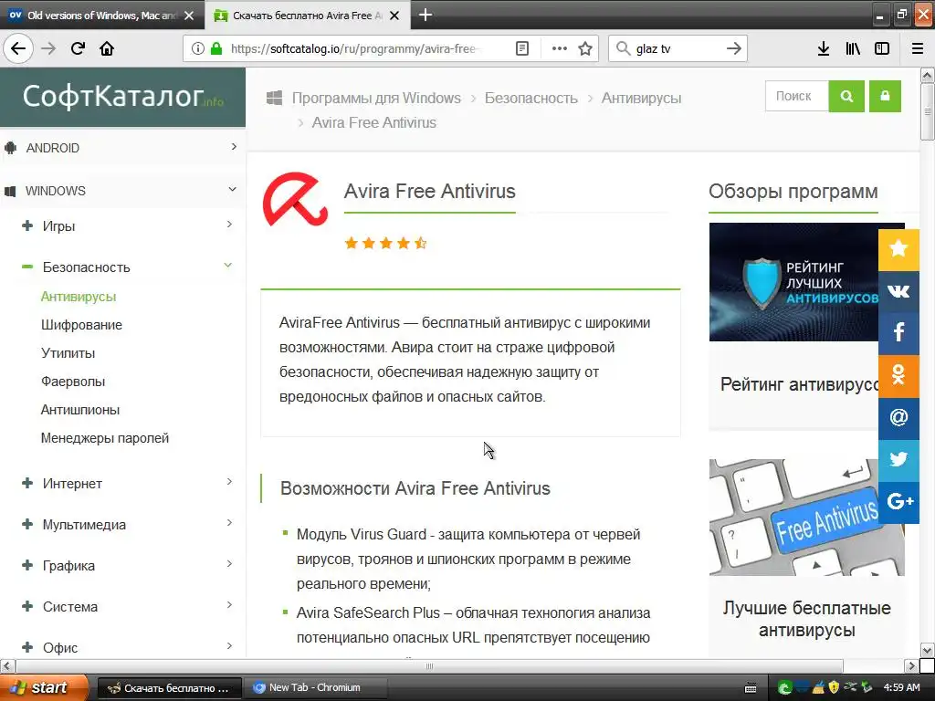Click the Поиск site search field

pyautogui.click(x=796, y=96)
